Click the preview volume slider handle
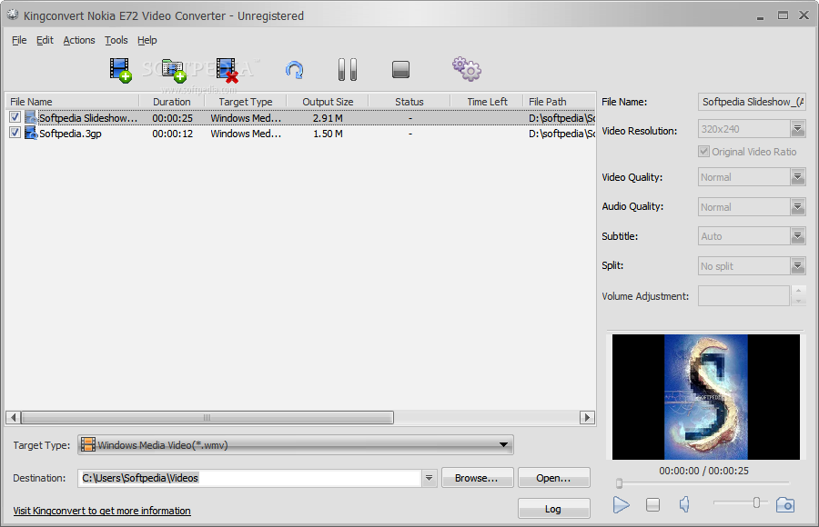Image resolution: width=819 pixels, height=527 pixels. 756,502
